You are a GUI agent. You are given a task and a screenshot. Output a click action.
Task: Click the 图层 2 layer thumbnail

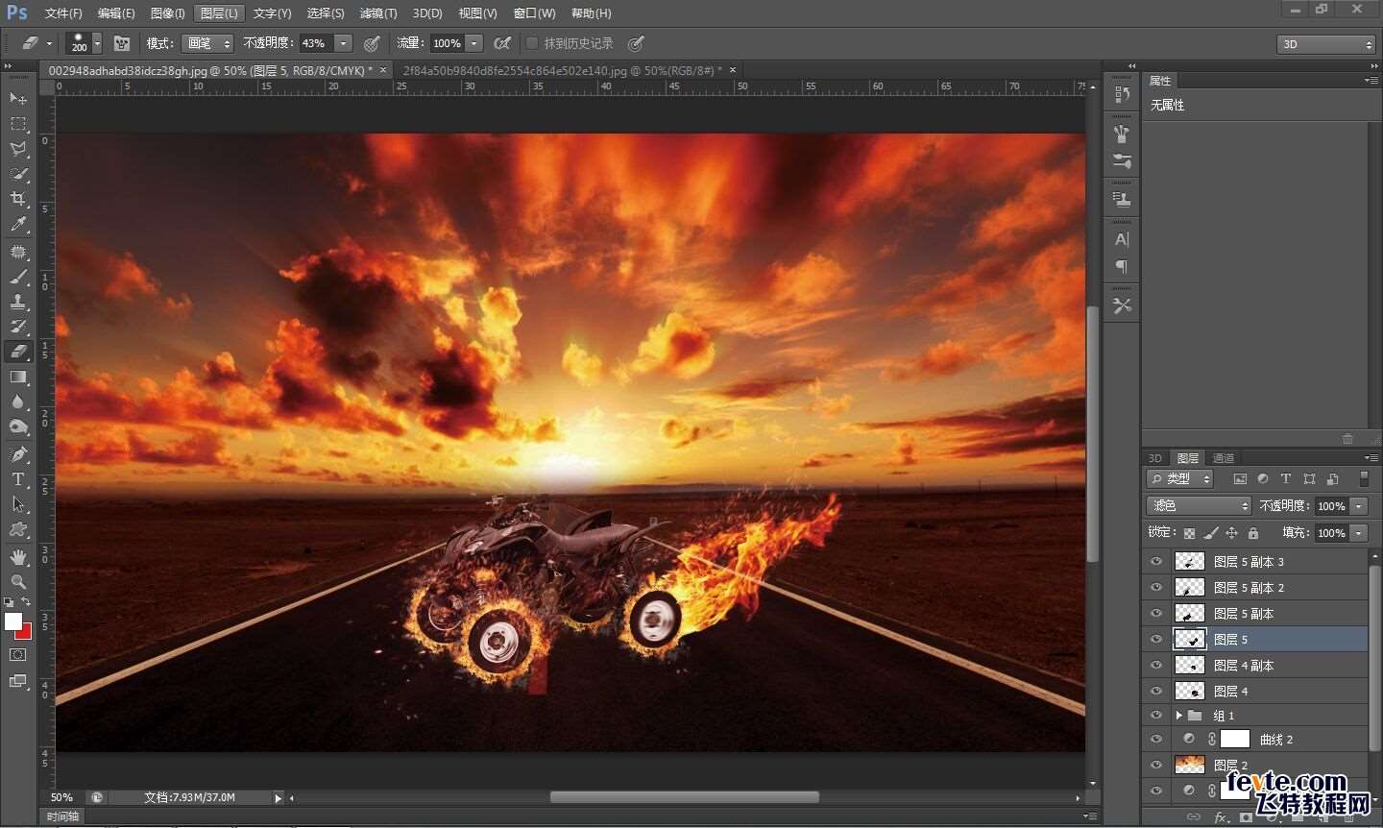pyautogui.click(x=1190, y=765)
